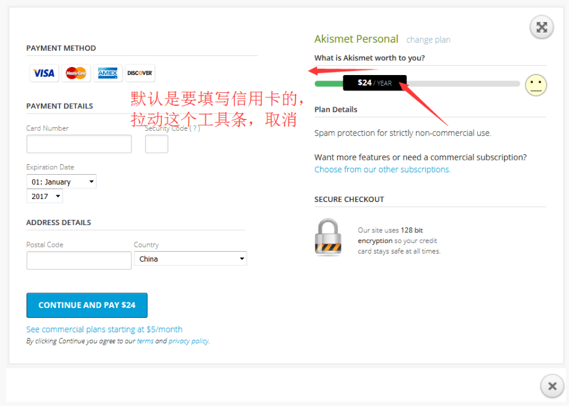The height and width of the screenshot is (406, 569).
Task: Click the $24 / YEAR slider handle
Action: [374, 83]
